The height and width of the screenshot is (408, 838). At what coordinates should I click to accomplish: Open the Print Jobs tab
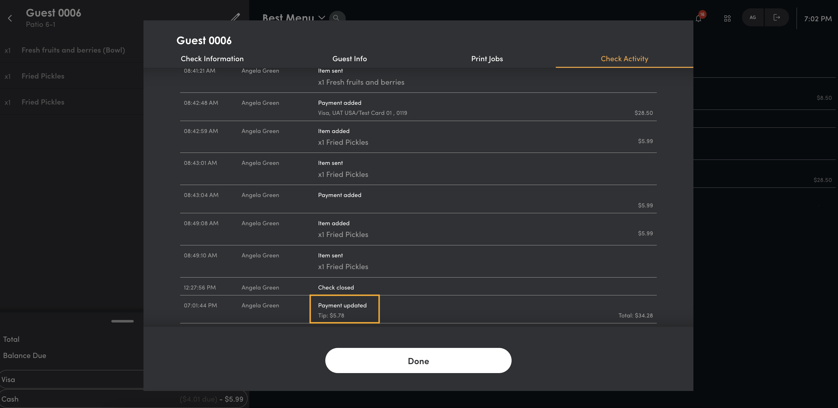tap(487, 59)
